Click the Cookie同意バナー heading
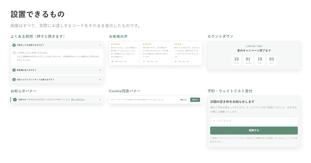The width and height of the screenshot is (311, 163). [x=125, y=91]
